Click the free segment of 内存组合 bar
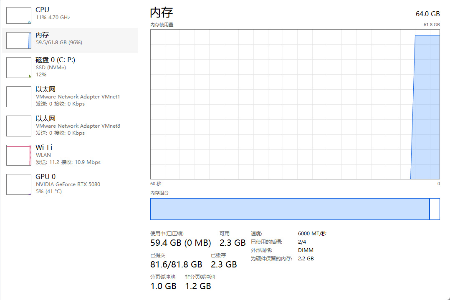Viewport: 450px width, 300px height. 435,209
